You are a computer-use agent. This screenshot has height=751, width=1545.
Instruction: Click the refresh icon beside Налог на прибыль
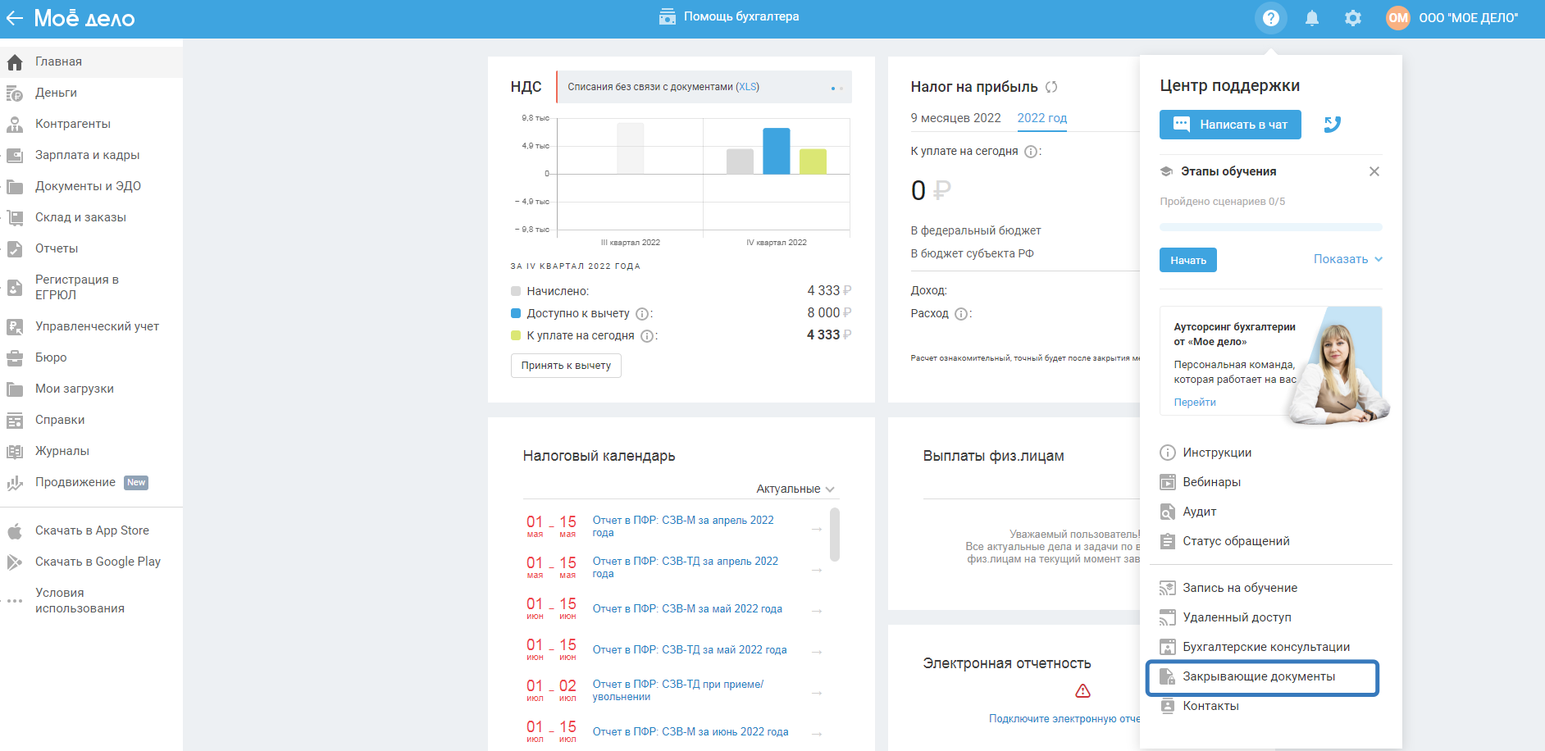(1051, 87)
